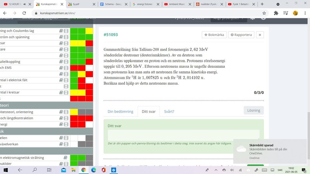310x174 pixels.
Task: Open Chrome extensions puzzle icon
Action: tap(276, 13)
